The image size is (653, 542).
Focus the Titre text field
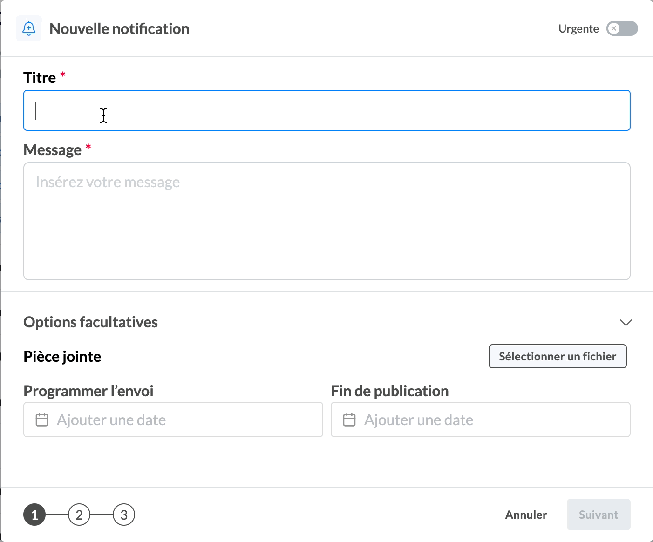point(326,110)
